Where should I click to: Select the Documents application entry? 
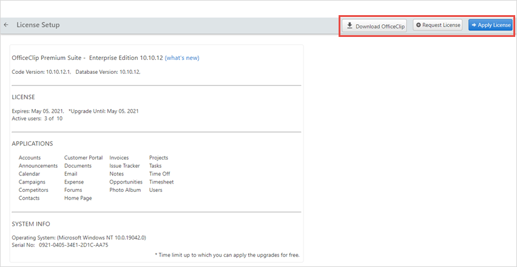click(x=78, y=166)
